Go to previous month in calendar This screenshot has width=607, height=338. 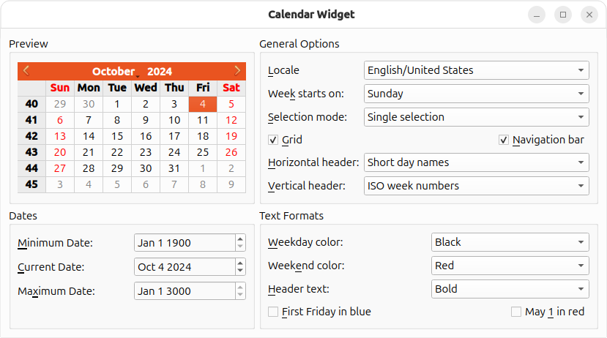click(26, 71)
